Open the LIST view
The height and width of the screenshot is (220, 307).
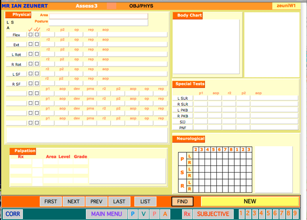[145, 201]
